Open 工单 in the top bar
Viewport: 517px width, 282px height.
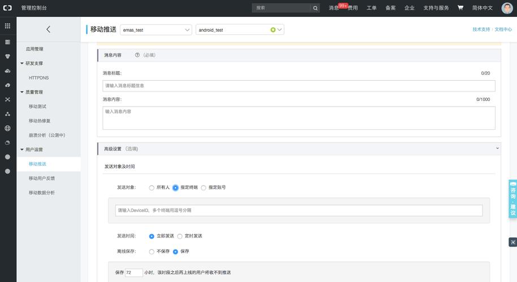(x=372, y=8)
